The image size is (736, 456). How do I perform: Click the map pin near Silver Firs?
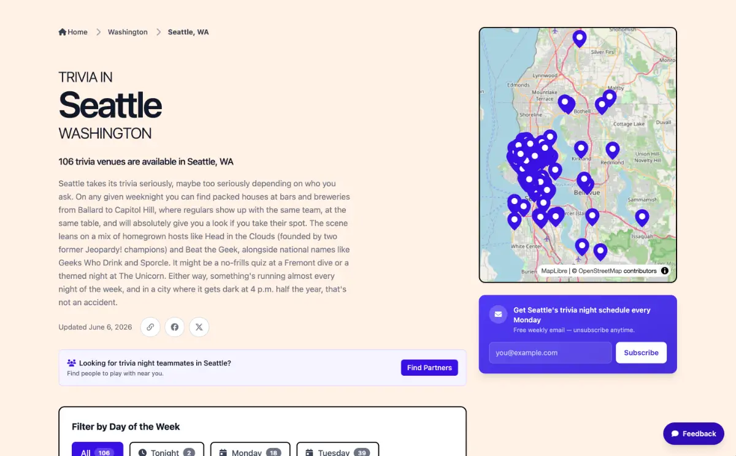pos(580,39)
